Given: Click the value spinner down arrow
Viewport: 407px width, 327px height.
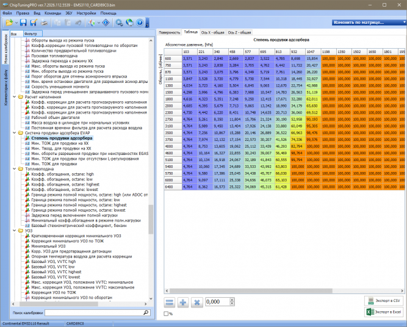Looking at the screenshot, I should tap(232, 304).
